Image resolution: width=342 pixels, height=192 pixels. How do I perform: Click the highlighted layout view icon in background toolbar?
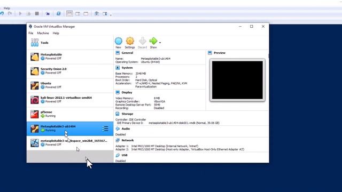pyautogui.click(x=69, y=14)
